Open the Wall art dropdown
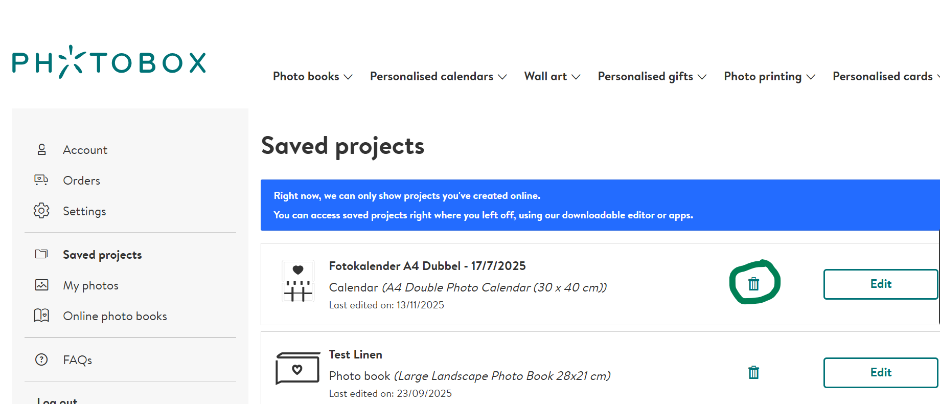940x404 pixels. (552, 77)
